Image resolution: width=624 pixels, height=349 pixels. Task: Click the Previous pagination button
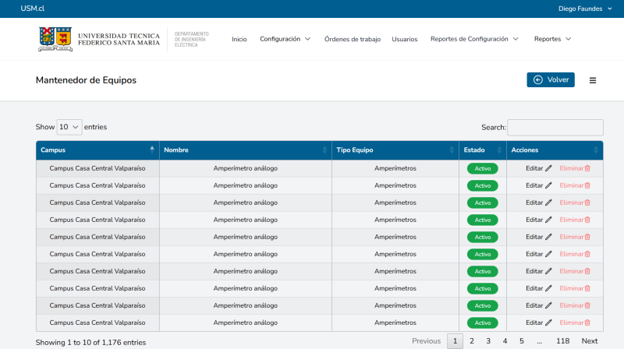tap(426, 341)
